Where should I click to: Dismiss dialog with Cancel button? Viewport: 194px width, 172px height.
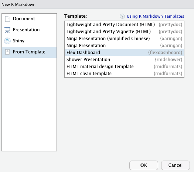pyautogui.click(x=176, y=165)
